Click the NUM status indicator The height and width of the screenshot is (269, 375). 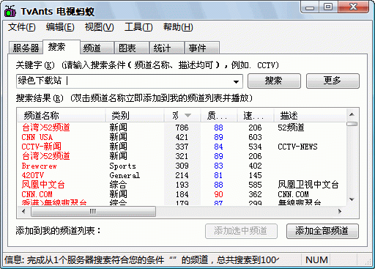316,260
